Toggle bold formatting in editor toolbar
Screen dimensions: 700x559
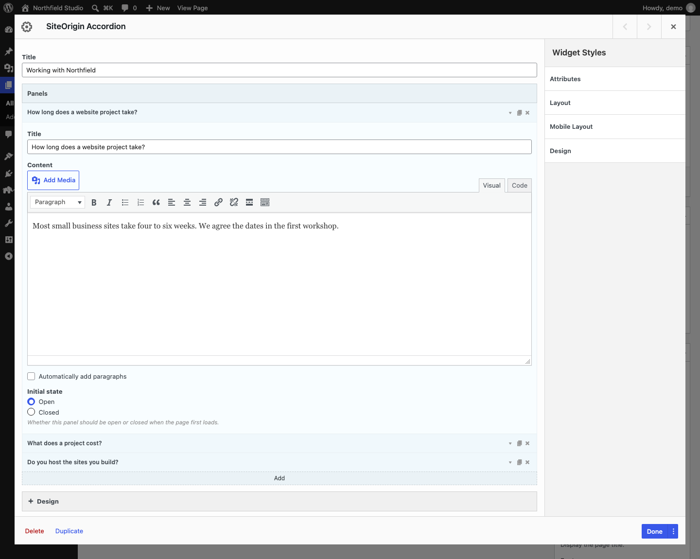[x=94, y=202]
